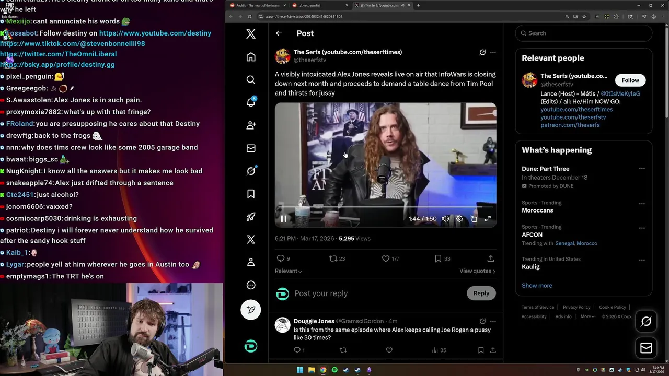
Task: Open the rocket icon in X sidebar
Action: tap(251, 217)
